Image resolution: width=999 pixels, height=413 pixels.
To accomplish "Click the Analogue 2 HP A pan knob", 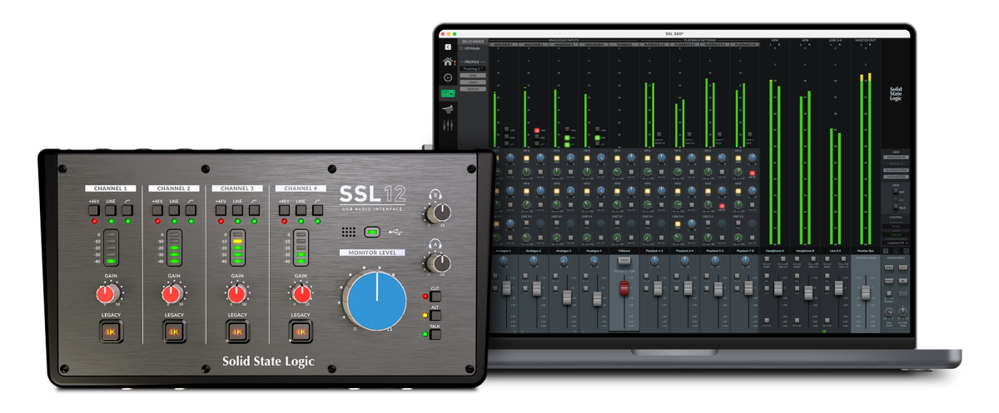I will [x=540, y=158].
